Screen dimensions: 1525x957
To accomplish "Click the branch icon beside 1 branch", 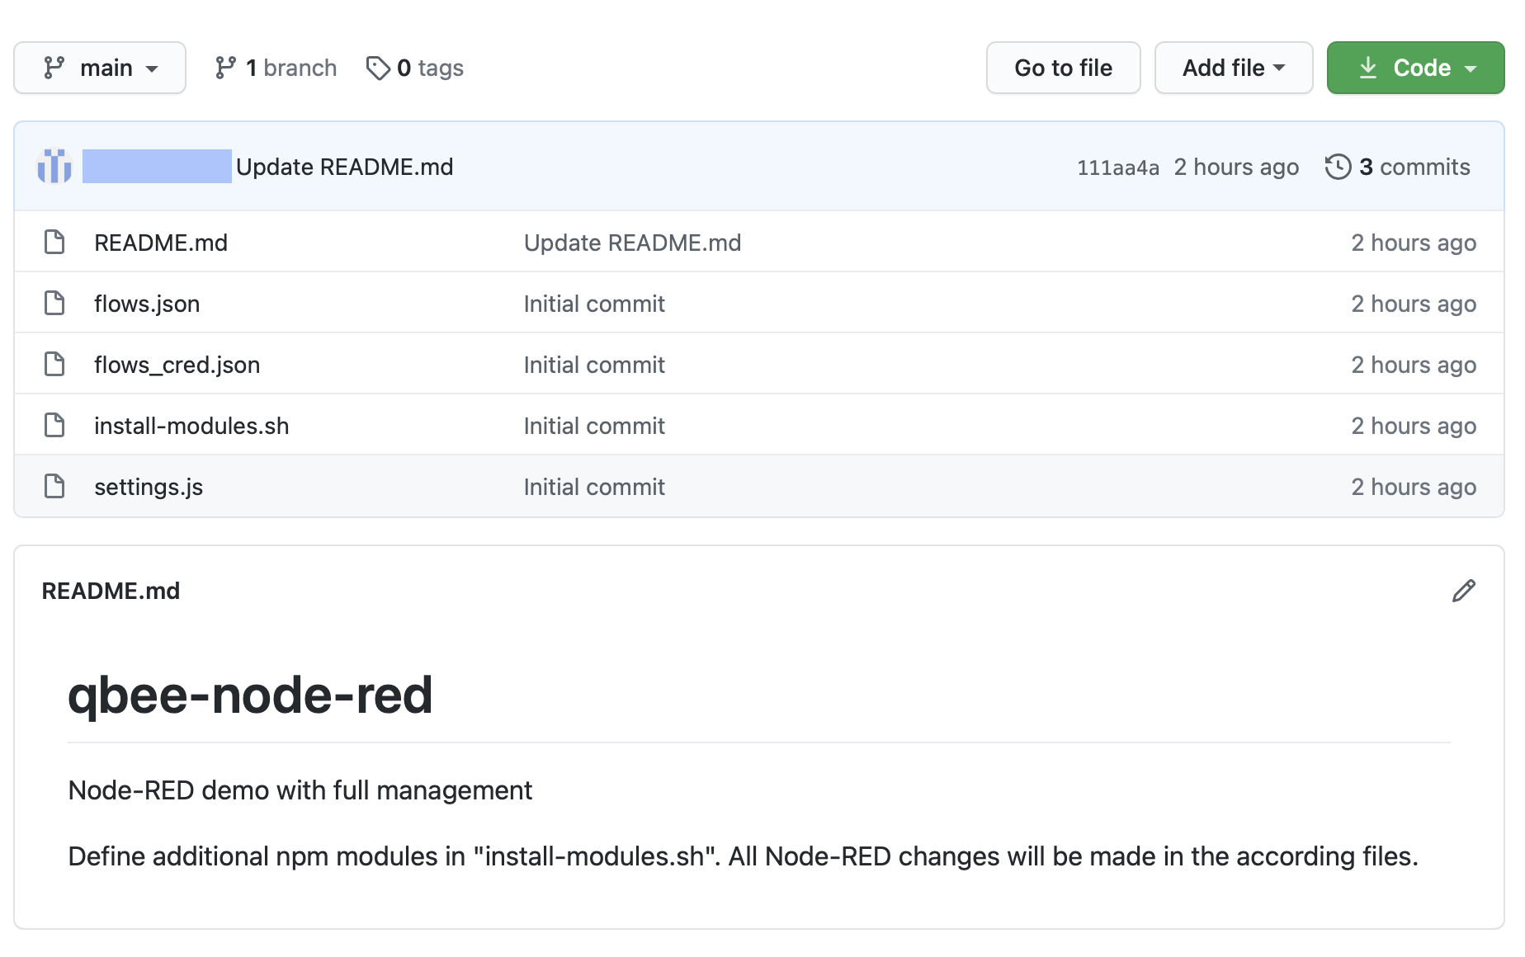I will [225, 68].
